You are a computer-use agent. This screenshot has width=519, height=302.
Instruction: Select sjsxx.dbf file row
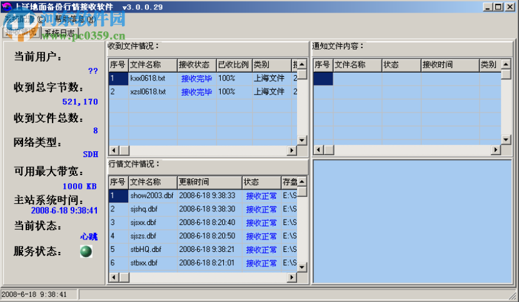pos(203,223)
